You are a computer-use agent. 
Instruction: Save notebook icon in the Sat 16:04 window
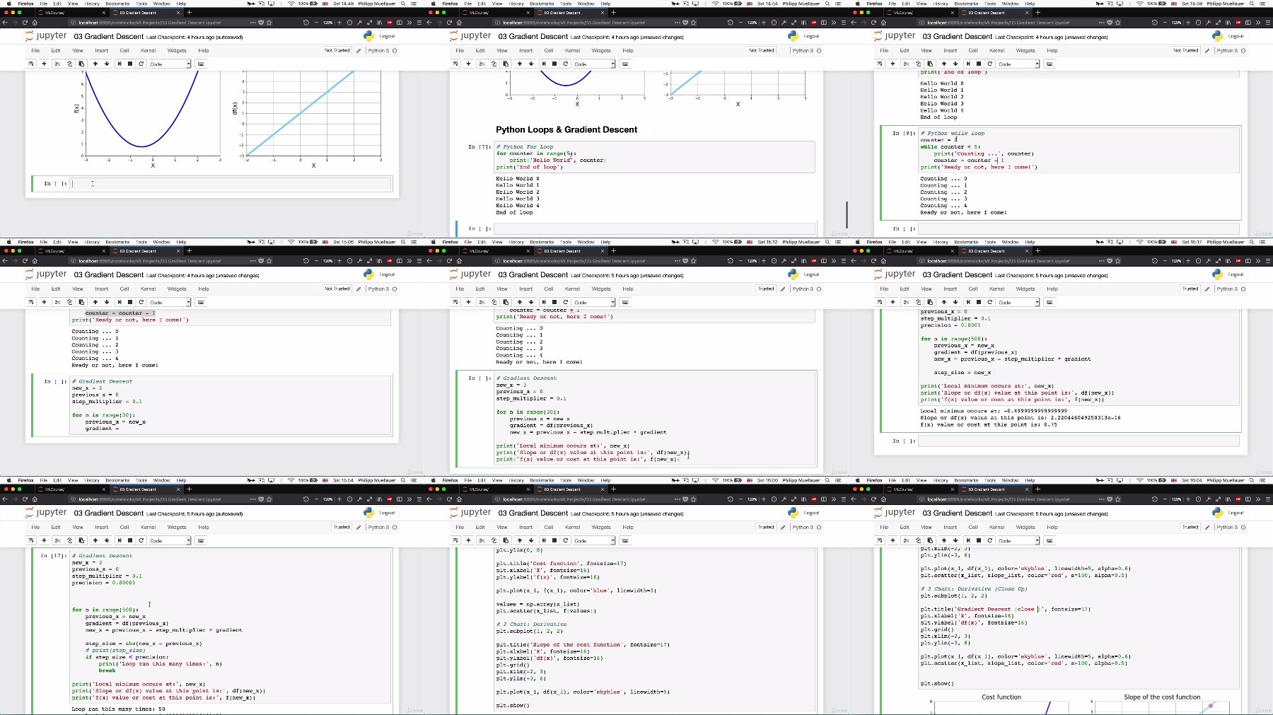(x=880, y=540)
